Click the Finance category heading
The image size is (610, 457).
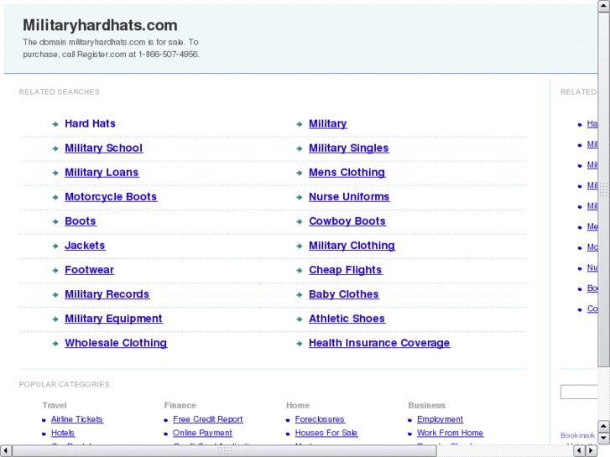180,405
